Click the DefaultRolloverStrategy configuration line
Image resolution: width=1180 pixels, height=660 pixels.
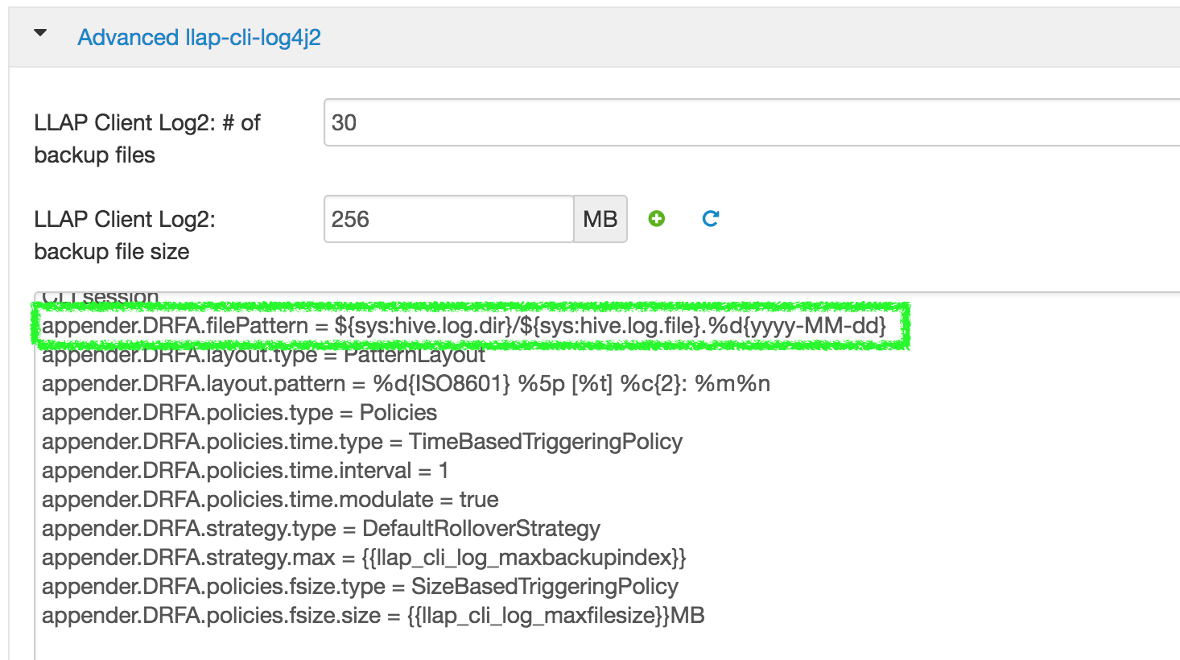[x=320, y=528]
